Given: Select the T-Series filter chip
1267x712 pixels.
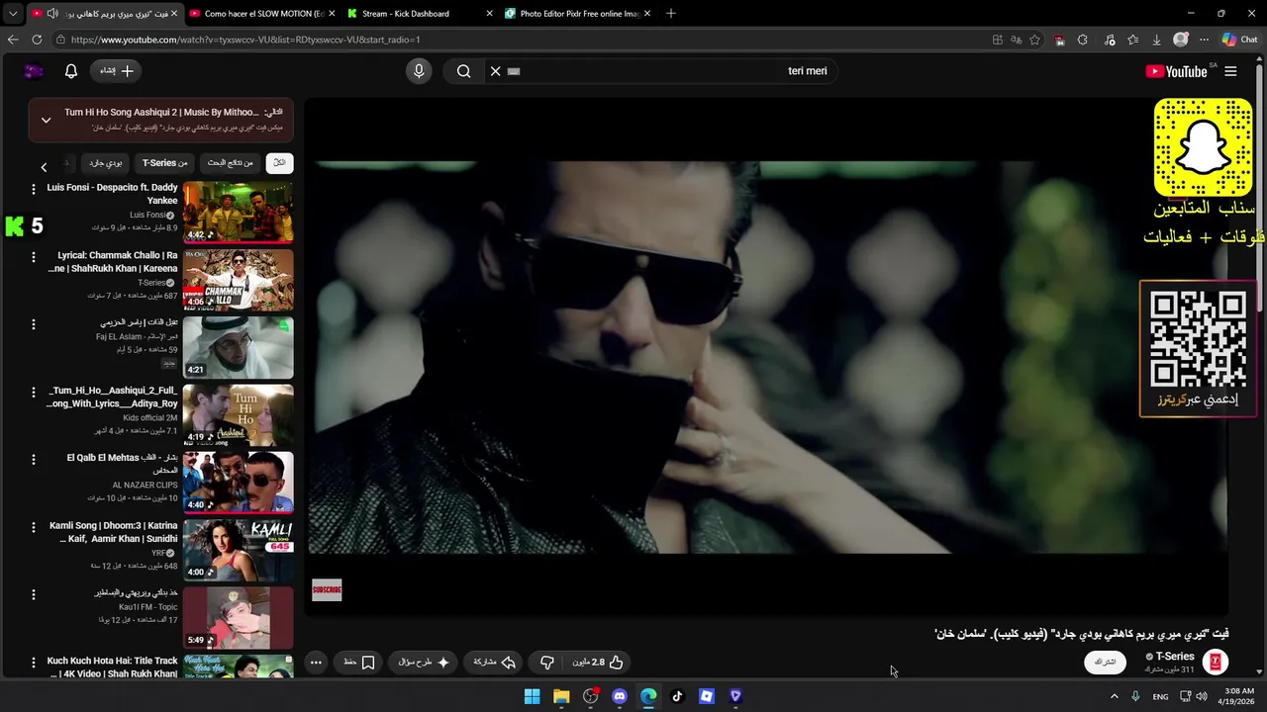Looking at the screenshot, I should pyautogui.click(x=164, y=163).
